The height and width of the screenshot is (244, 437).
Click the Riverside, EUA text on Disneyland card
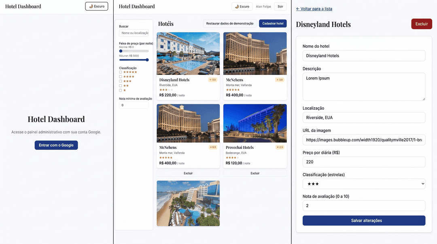pos(168,85)
